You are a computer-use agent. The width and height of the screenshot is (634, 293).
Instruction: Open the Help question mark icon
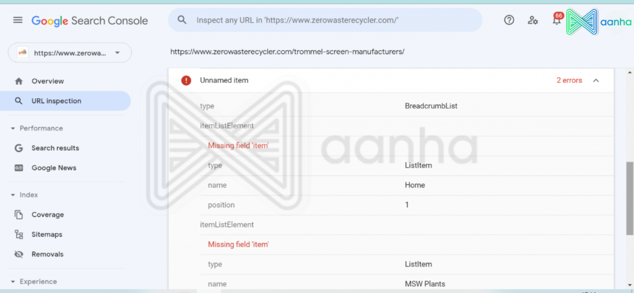point(509,20)
